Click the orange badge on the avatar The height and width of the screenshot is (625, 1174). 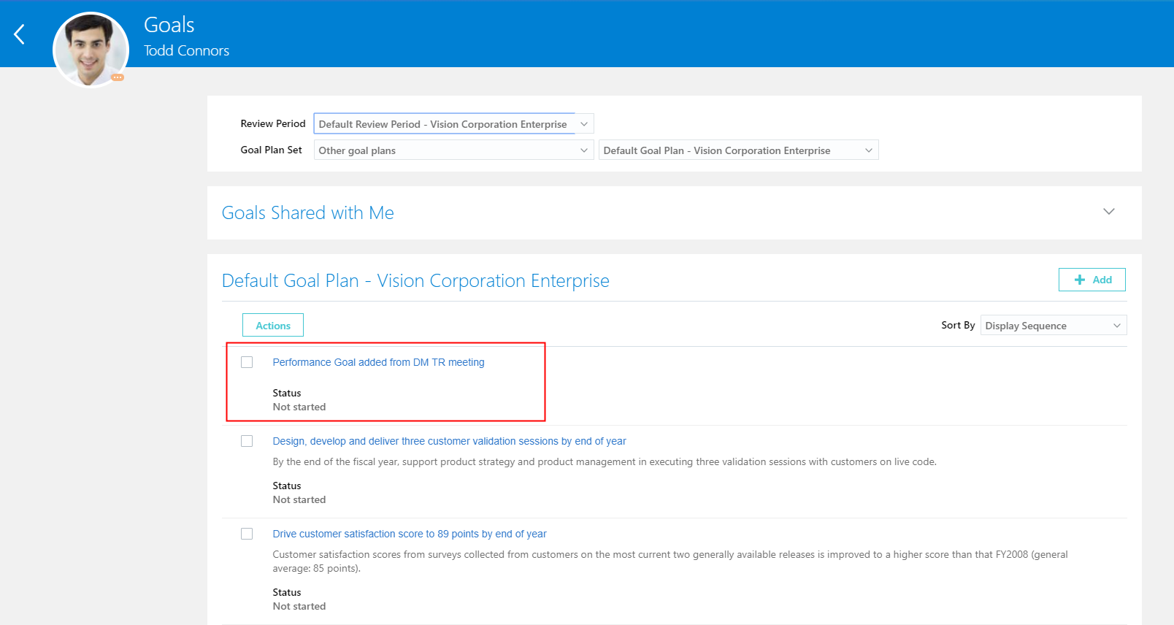(118, 77)
